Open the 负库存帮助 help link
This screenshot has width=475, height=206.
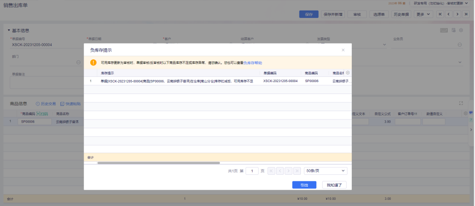[x=252, y=63]
